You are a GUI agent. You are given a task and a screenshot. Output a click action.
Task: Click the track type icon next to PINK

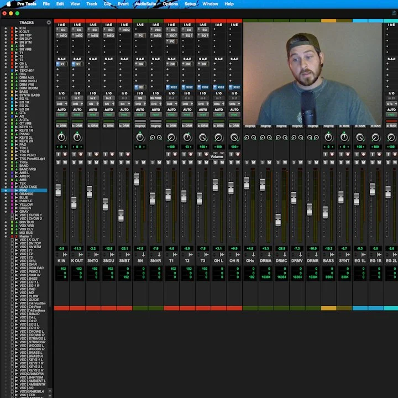[x=17, y=190]
